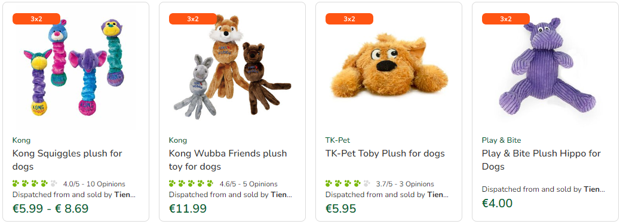Click the paw rating icons for Kong Squiggles
The height and width of the screenshot is (224, 620).
35,183
